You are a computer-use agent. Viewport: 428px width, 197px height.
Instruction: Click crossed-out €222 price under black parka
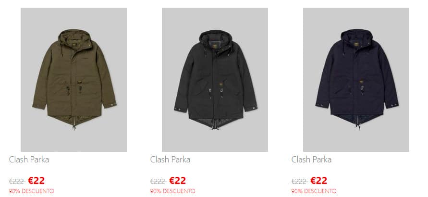click(x=158, y=181)
